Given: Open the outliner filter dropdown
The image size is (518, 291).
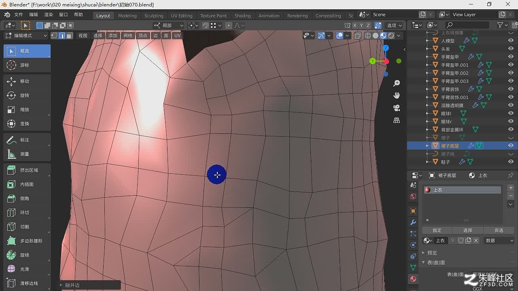Looking at the screenshot, I should coord(503,25).
